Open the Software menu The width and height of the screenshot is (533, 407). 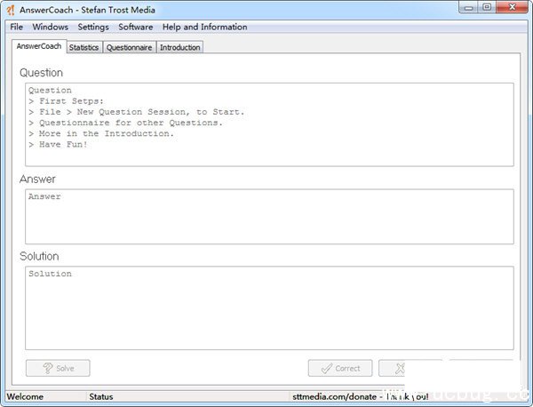pyautogui.click(x=135, y=27)
